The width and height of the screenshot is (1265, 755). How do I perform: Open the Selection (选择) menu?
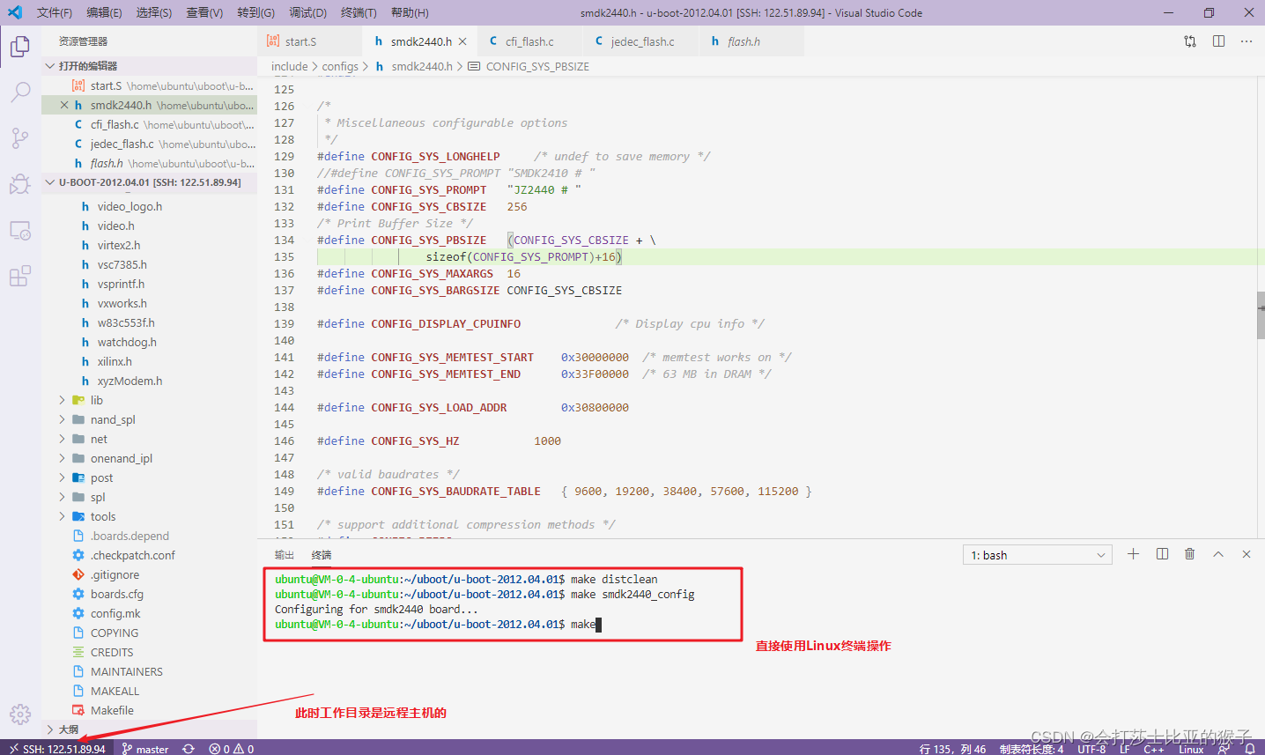tap(154, 12)
